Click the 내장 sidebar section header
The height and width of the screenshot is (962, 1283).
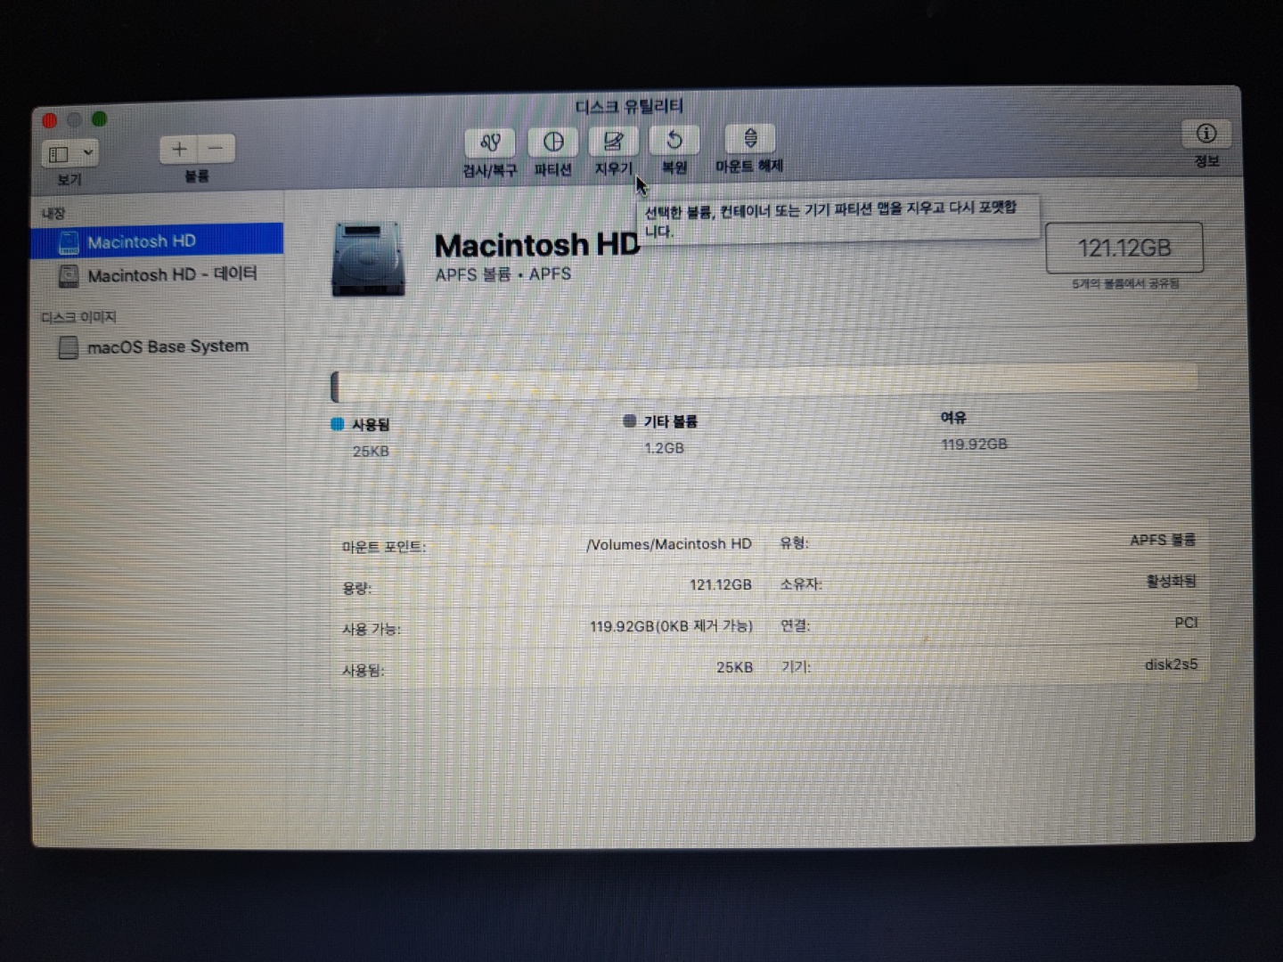(x=53, y=213)
